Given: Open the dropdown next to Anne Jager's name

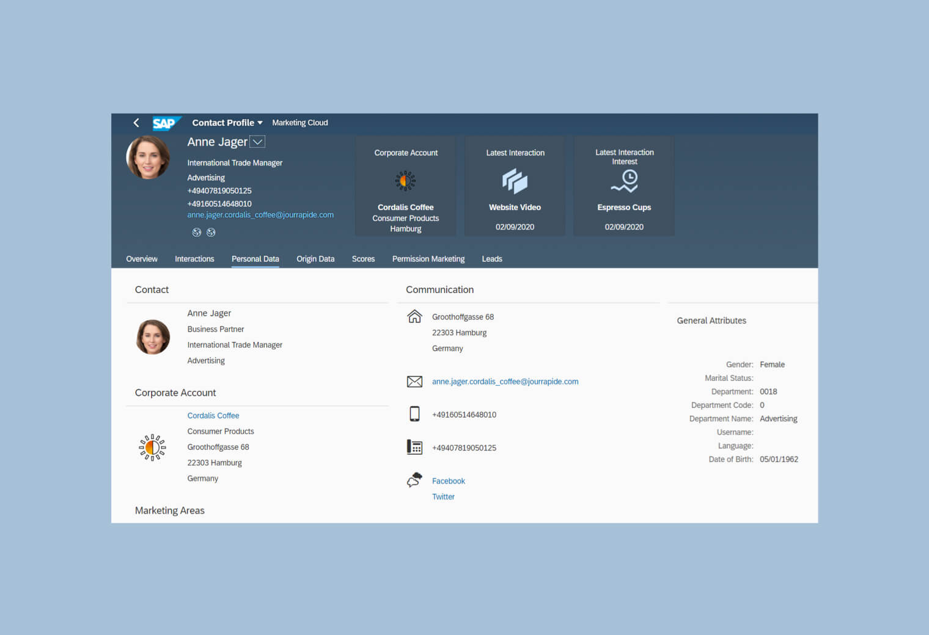Looking at the screenshot, I should click(258, 141).
